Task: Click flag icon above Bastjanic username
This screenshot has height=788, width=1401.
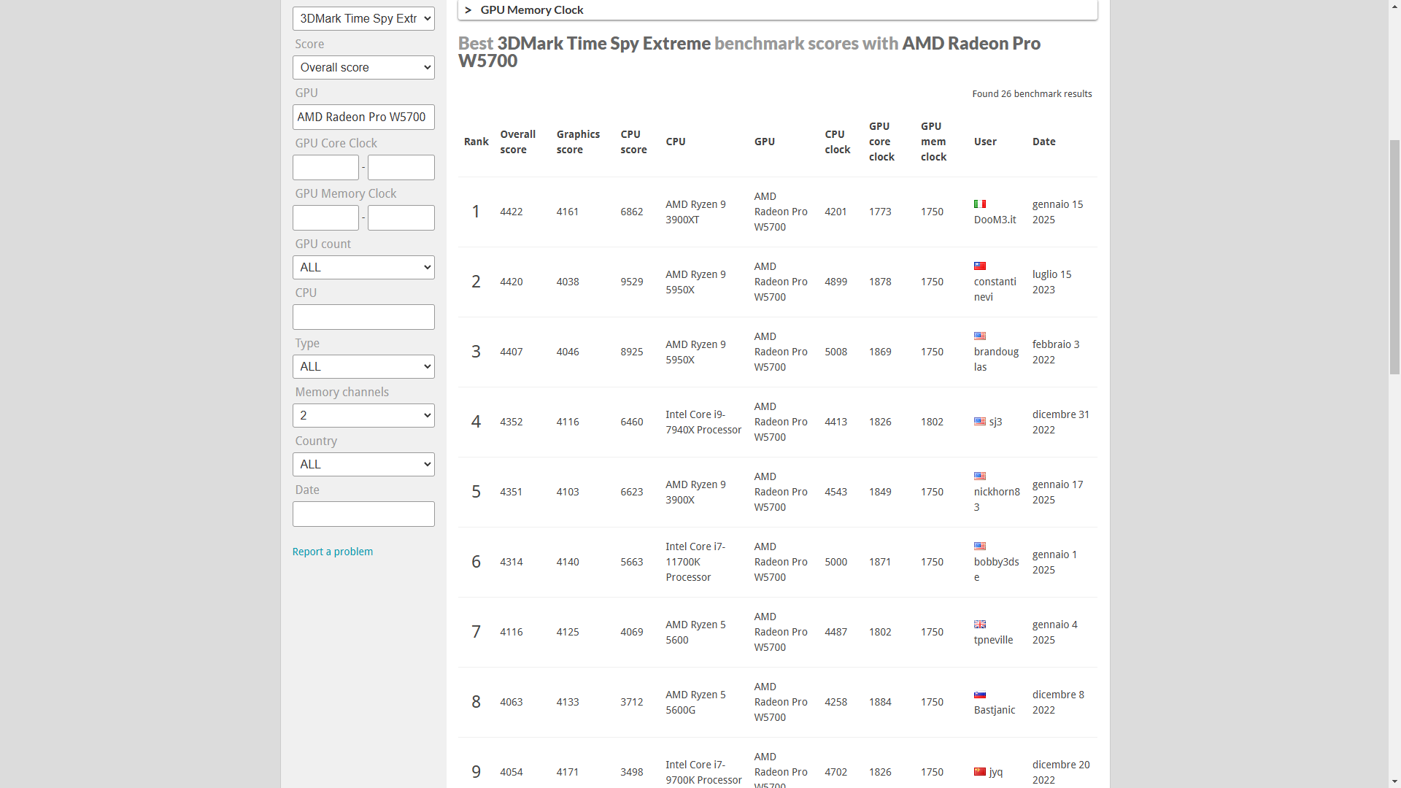Action: click(x=980, y=695)
